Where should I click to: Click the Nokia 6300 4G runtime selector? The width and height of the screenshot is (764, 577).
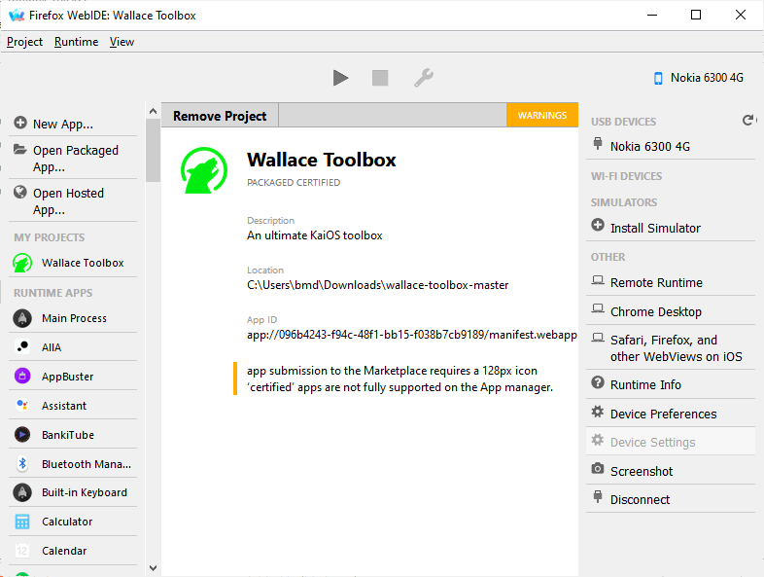click(699, 78)
